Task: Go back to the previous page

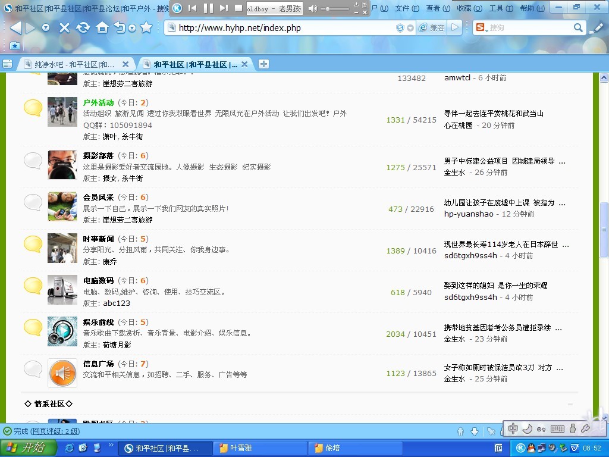Action: (x=15, y=27)
